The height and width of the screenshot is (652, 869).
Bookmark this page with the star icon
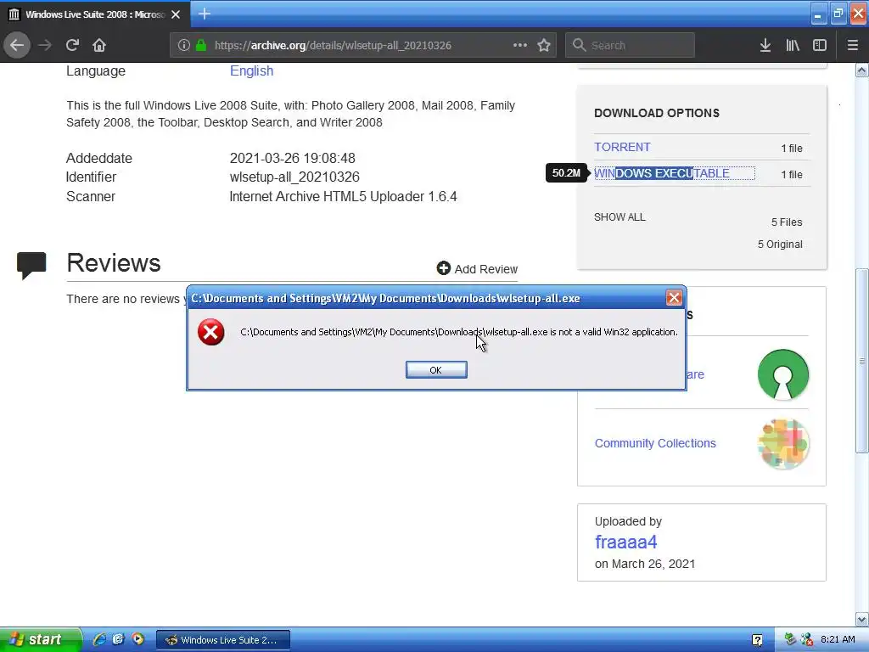click(x=544, y=45)
